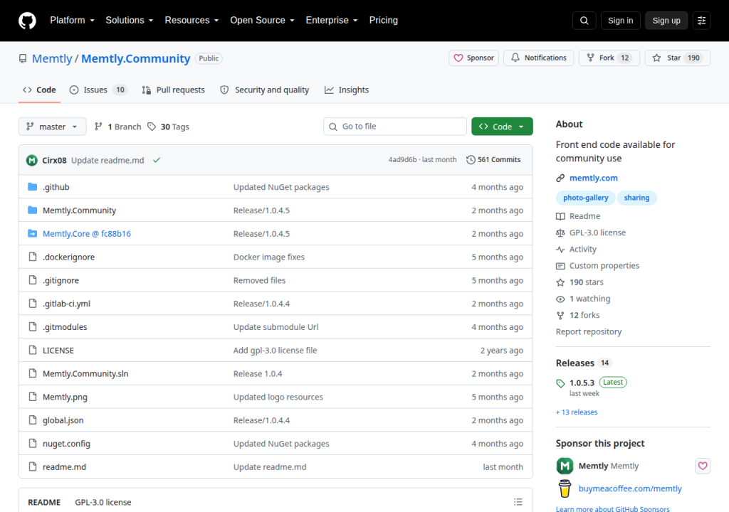This screenshot has width=729, height=512.
Task: Click the sponsor heart icon next to Memtly
Action: tap(703, 466)
